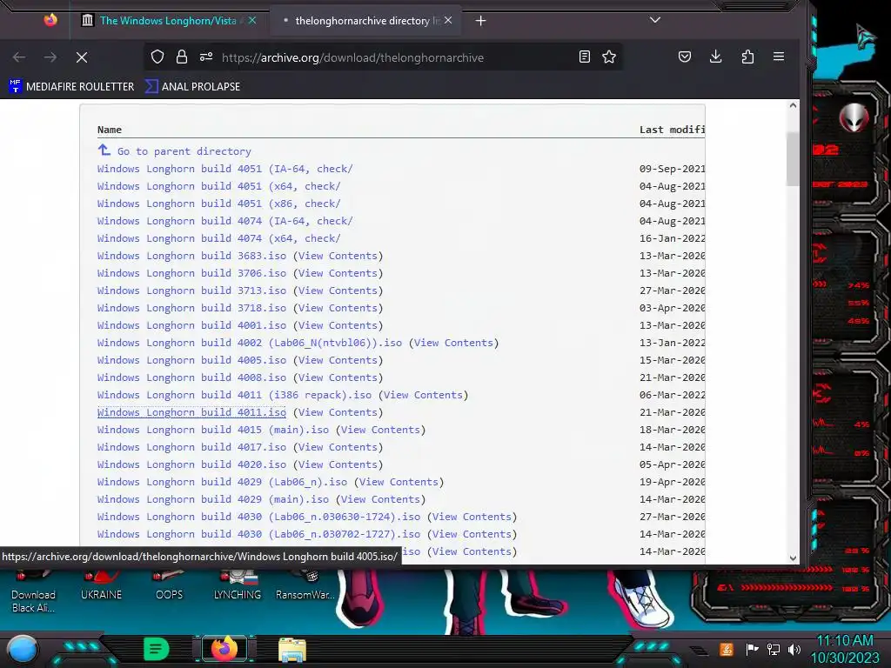Open tracking protection shield icon
Screen dimensions: 891x668
tap(157, 57)
